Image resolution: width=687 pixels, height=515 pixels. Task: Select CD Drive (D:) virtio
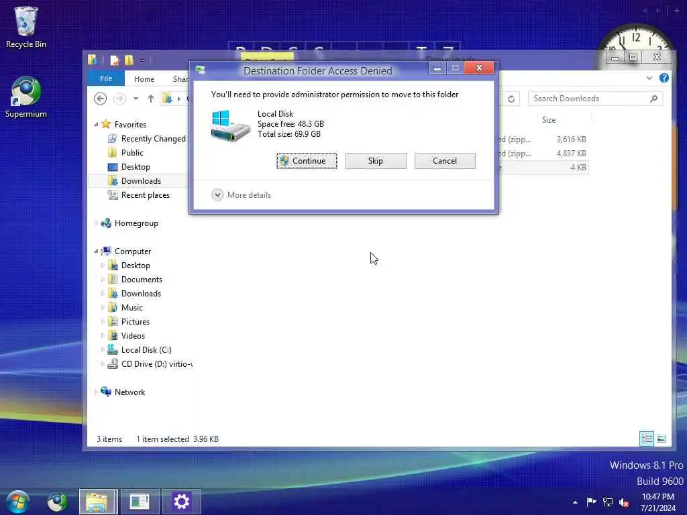[x=156, y=364]
